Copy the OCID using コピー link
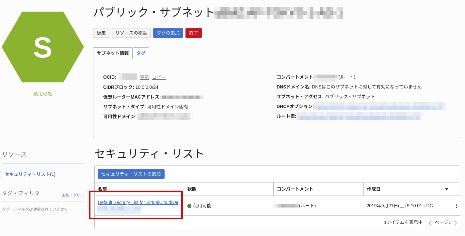The height and width of the screenshot is (236, 465). pyautogui.click(x=159, y=77)
